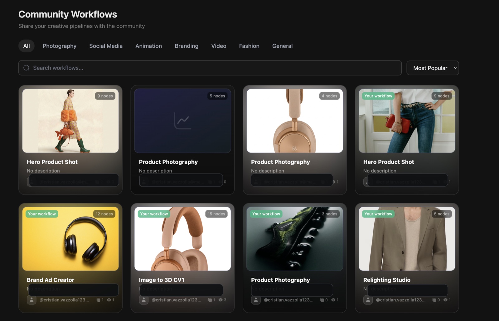The width and height of the screenshot is (499, 321).
Task: Open the 4 nodes beige headphone thumbnail
Action: point(295,121)
